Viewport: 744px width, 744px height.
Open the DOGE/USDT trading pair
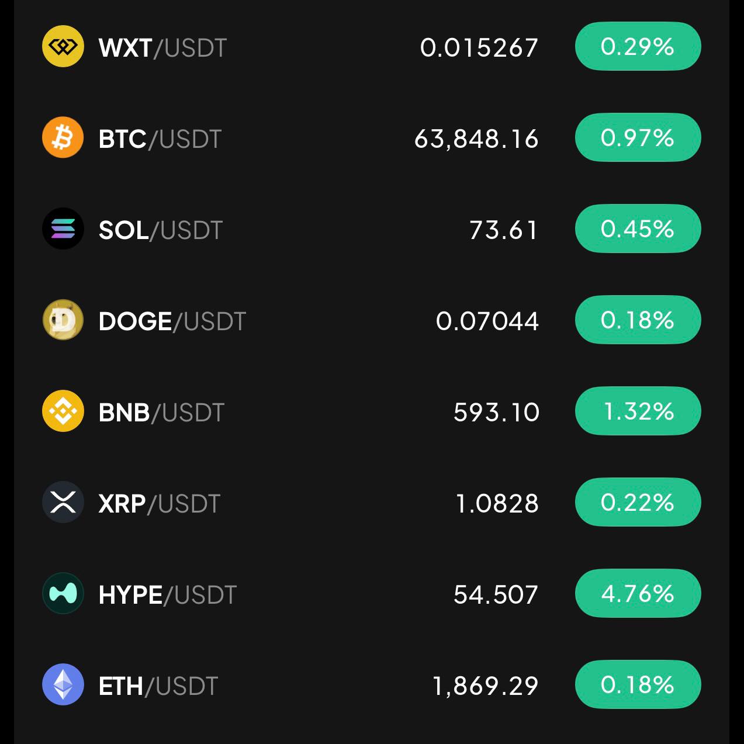click(x=172, y=321)
